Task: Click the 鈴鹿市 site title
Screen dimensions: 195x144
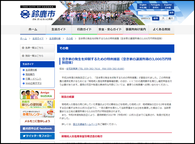Action: point(43,14)
